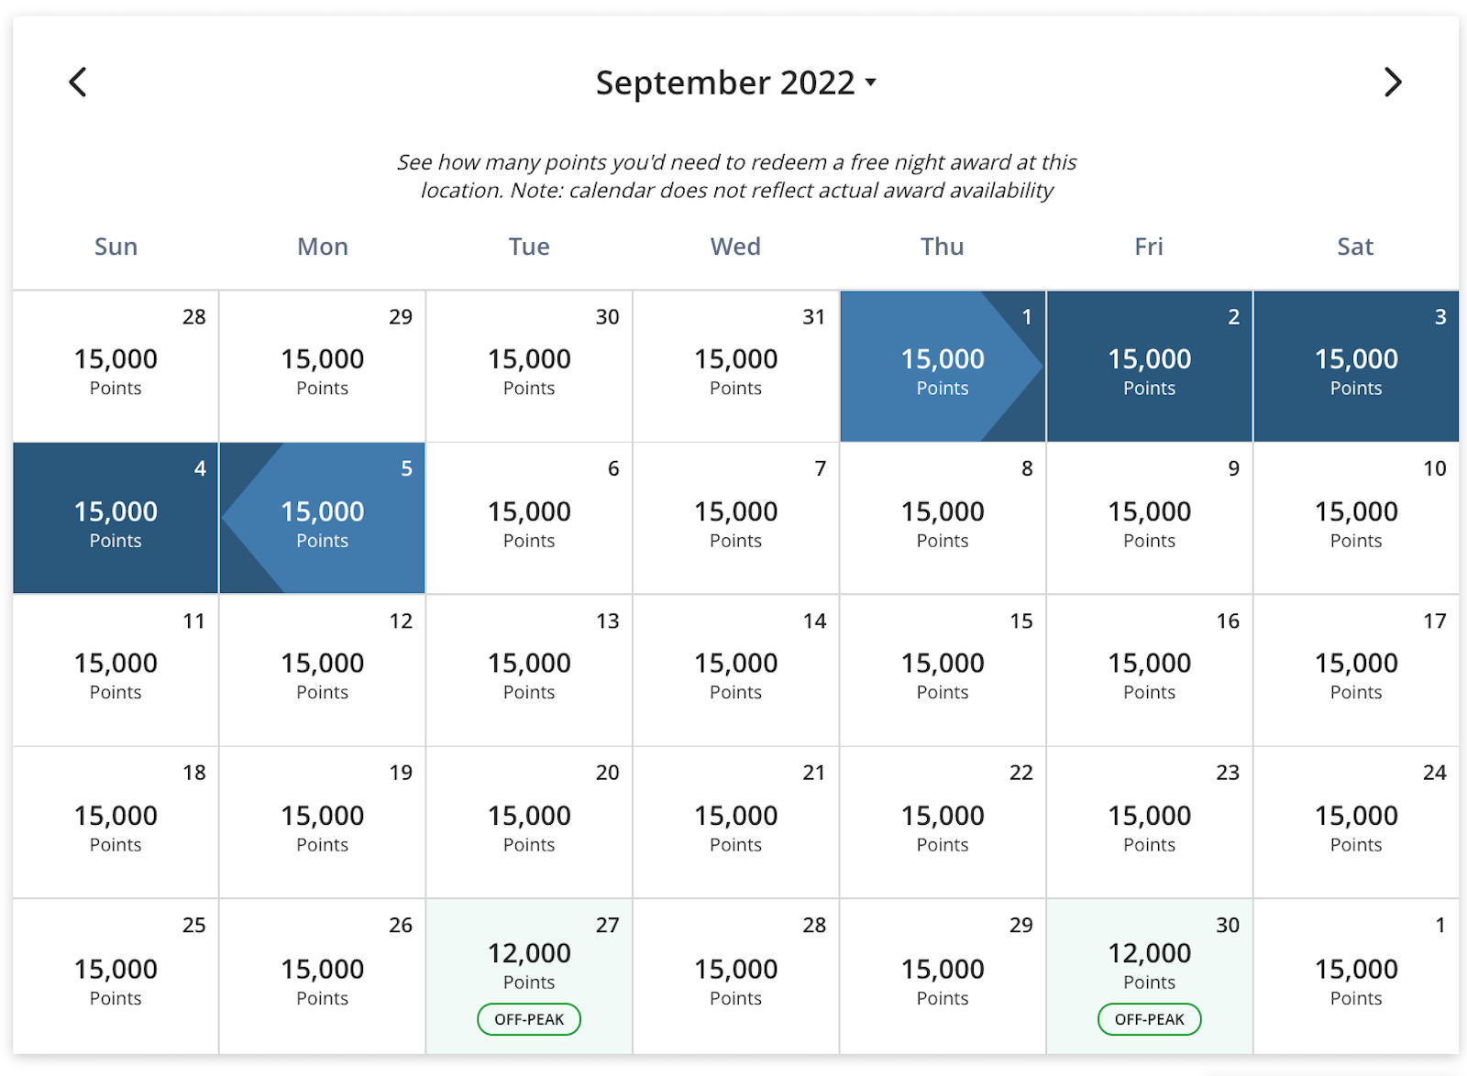Expand the September 2022 picker caret
Image resolution: width=1467 pixels, height=1076 pixels.
(x=870, y=83)
